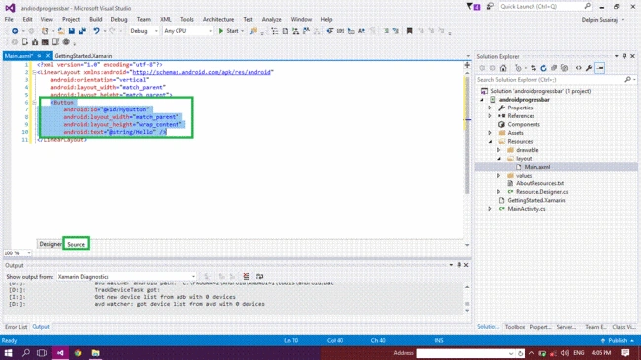Select GettingStarted.Xamarin file in Solution Explorer
Viewport: 641px width, 360px height.
535,200
